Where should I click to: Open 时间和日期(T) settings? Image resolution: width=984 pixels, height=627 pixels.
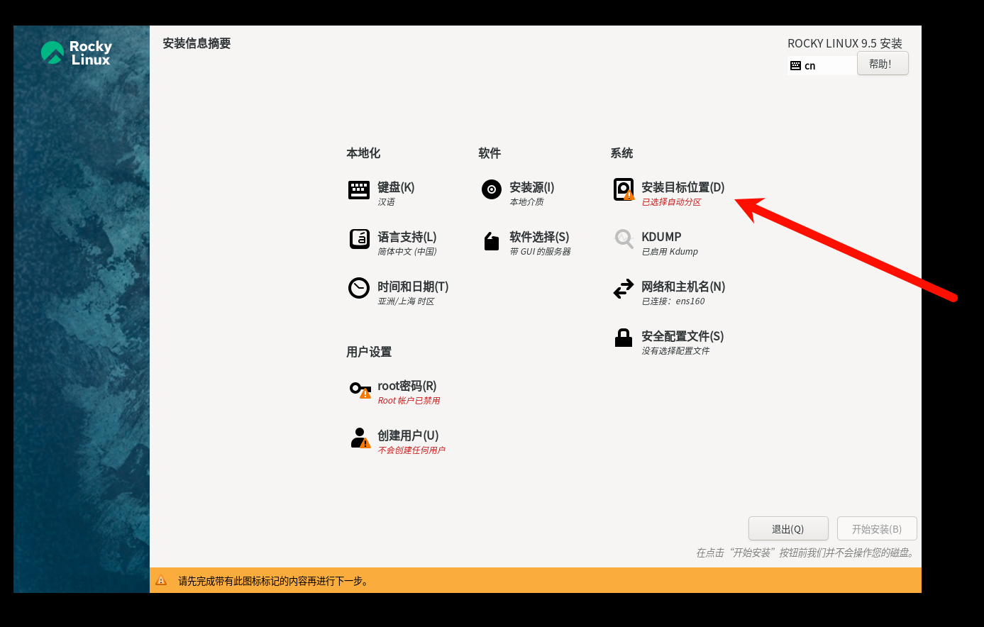coord(413,287)
